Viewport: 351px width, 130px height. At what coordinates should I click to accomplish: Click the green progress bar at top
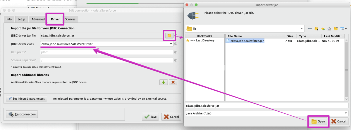113,3
